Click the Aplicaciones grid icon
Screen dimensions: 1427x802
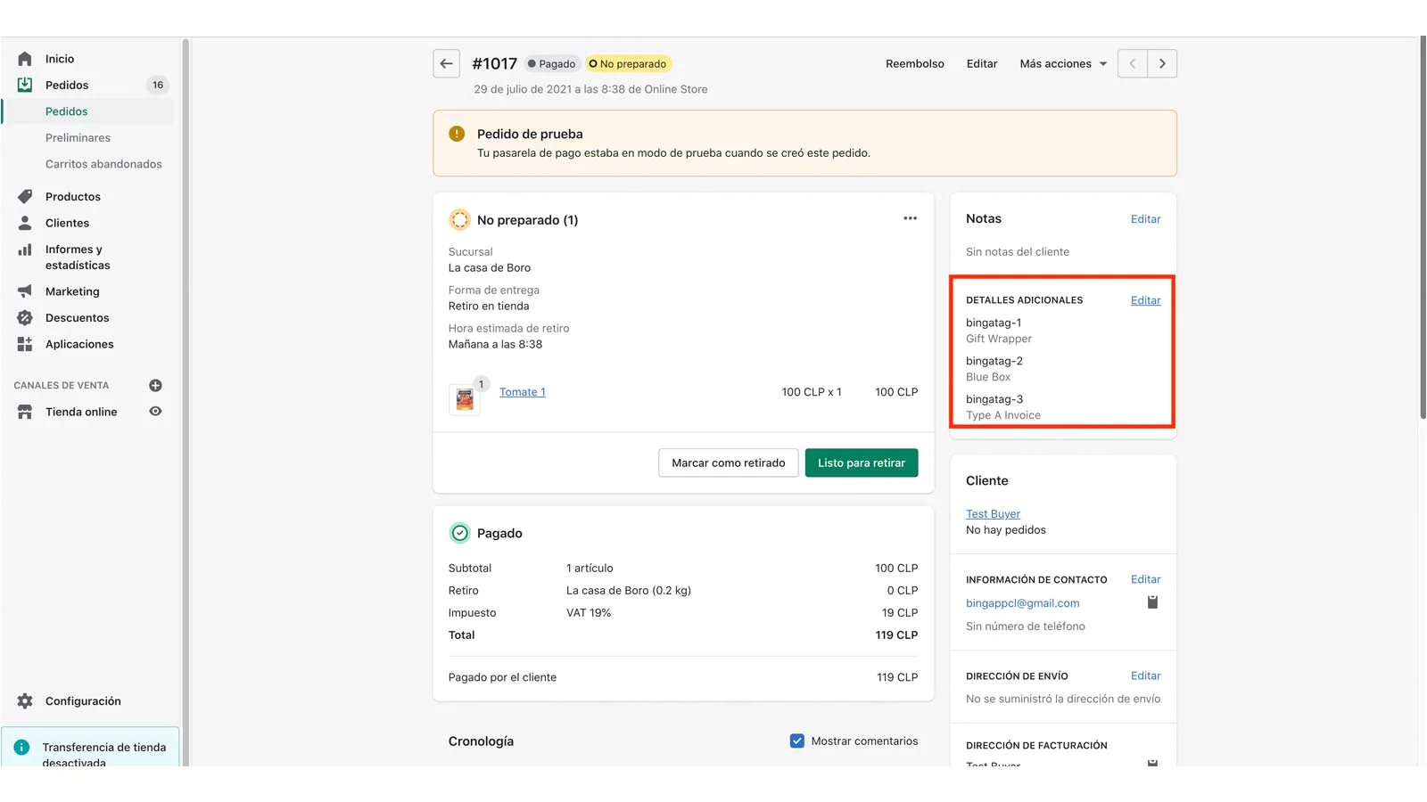click(x=25, y=344)
